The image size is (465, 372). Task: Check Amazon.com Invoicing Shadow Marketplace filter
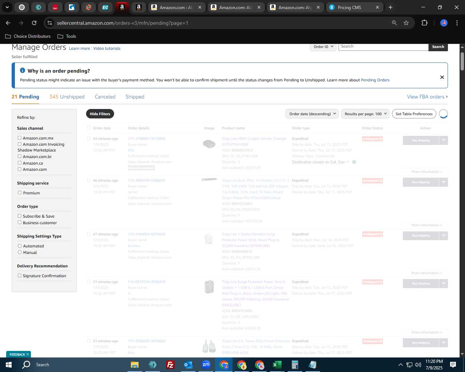pyautogui.click(x=20, y=144)
